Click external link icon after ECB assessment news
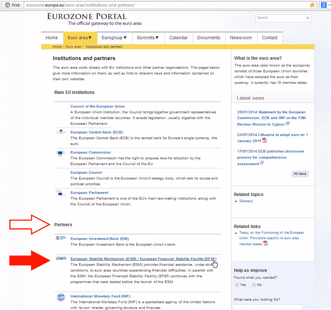 tap(262, 163)
